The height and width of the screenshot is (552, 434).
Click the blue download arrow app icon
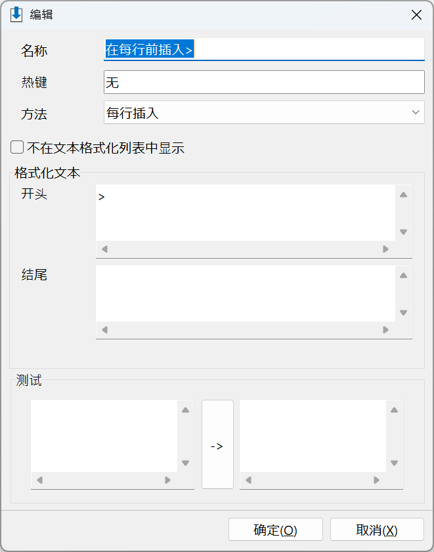click(16, 15)
